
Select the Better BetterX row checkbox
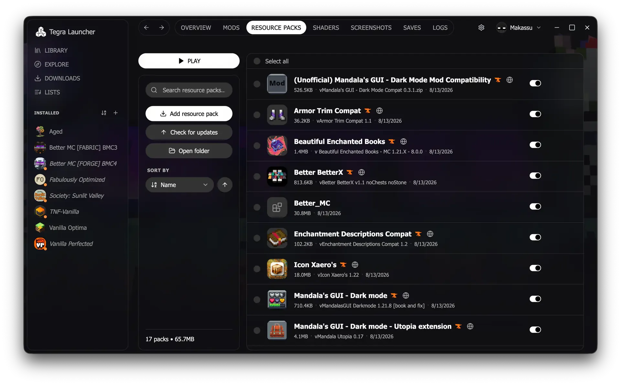pos(257,176)
